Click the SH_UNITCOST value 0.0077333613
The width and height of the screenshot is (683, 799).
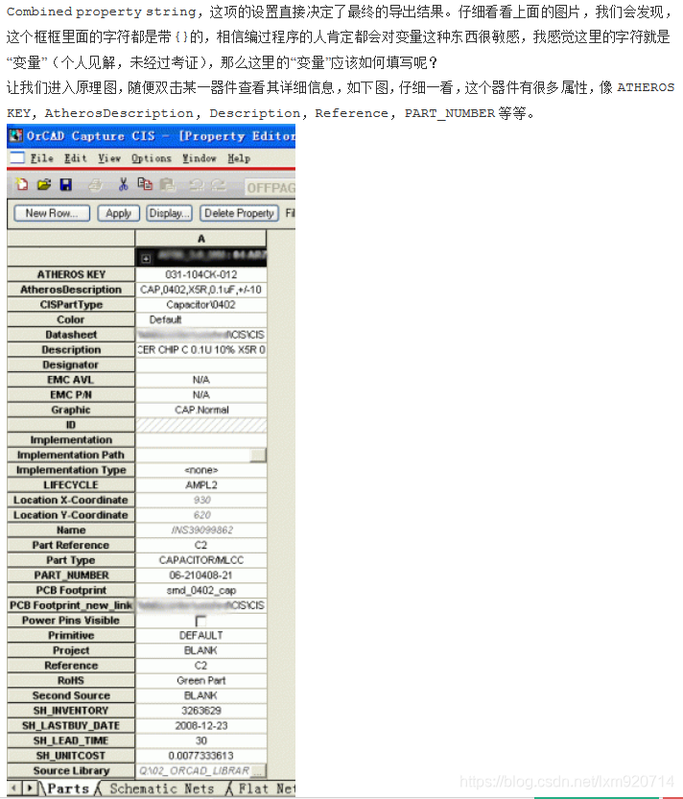200,756
